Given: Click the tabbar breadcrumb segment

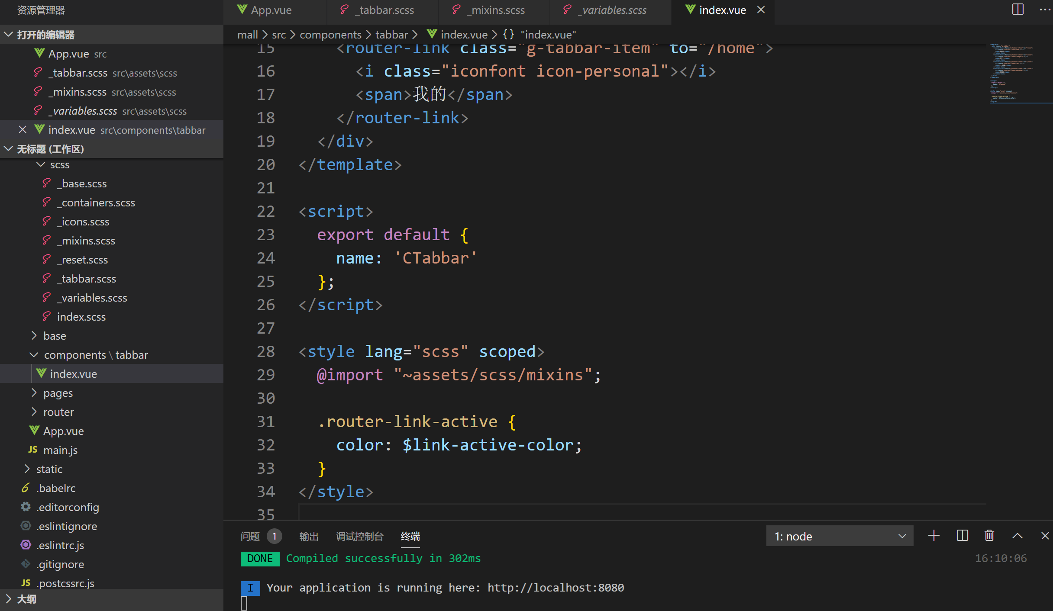Looking at the screenshot, I should coord(391,35).
